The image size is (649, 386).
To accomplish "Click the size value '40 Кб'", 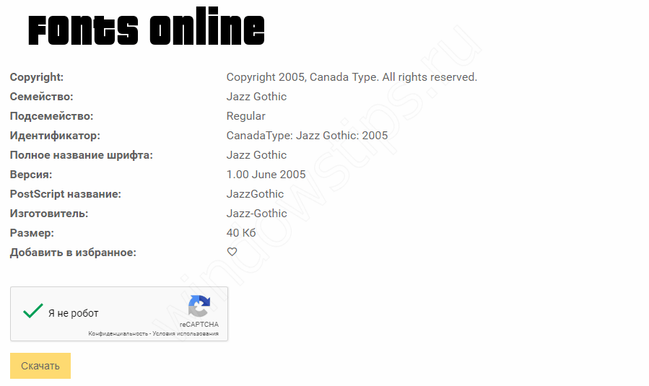I will [x=241, y=232].
